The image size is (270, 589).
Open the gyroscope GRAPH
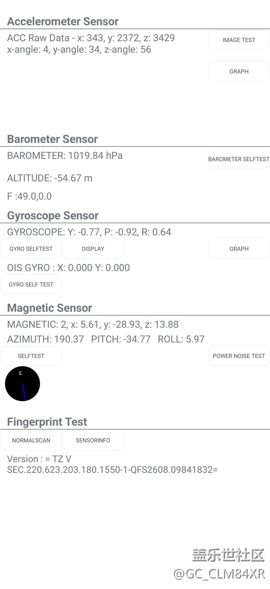click(x=239, y=249)
